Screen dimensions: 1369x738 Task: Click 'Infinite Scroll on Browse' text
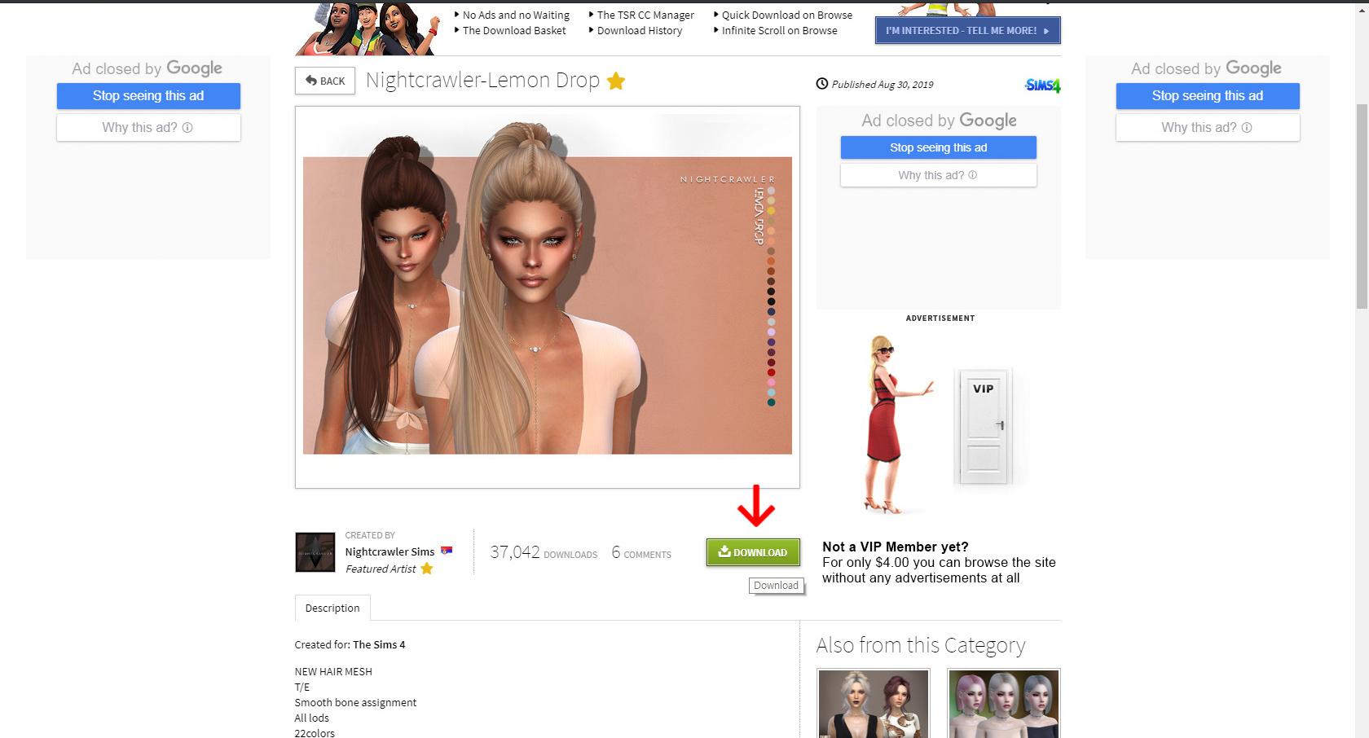tap(780, 30)
